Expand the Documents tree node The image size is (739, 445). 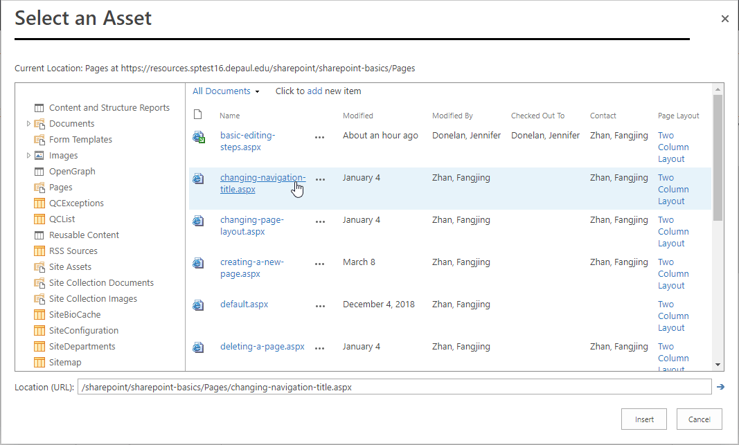coord(28,124)
